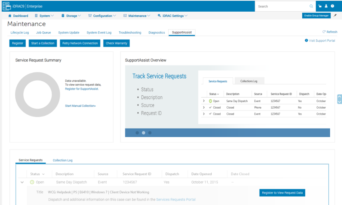This screenshot has width=342, height=205.
Task: Go to the System Event Log tab
Action: pyautogui.click(x=99, y=32)
